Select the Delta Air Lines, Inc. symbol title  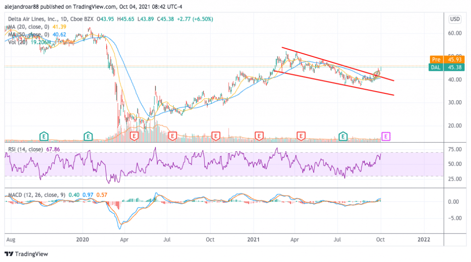(x=33, y=19)
